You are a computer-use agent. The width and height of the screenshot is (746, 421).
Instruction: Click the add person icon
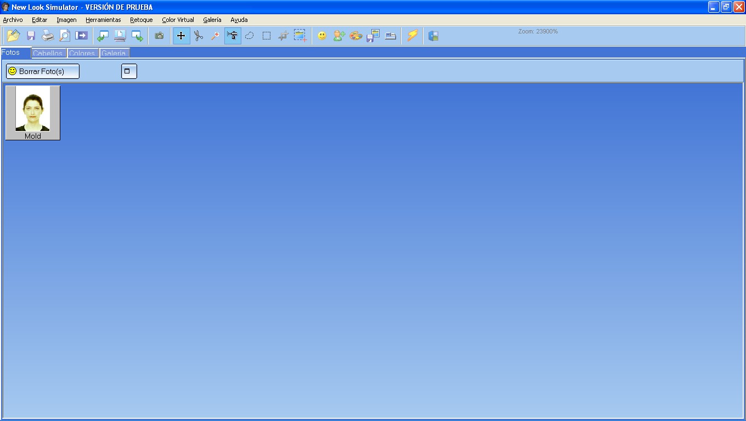coord(339,36)
